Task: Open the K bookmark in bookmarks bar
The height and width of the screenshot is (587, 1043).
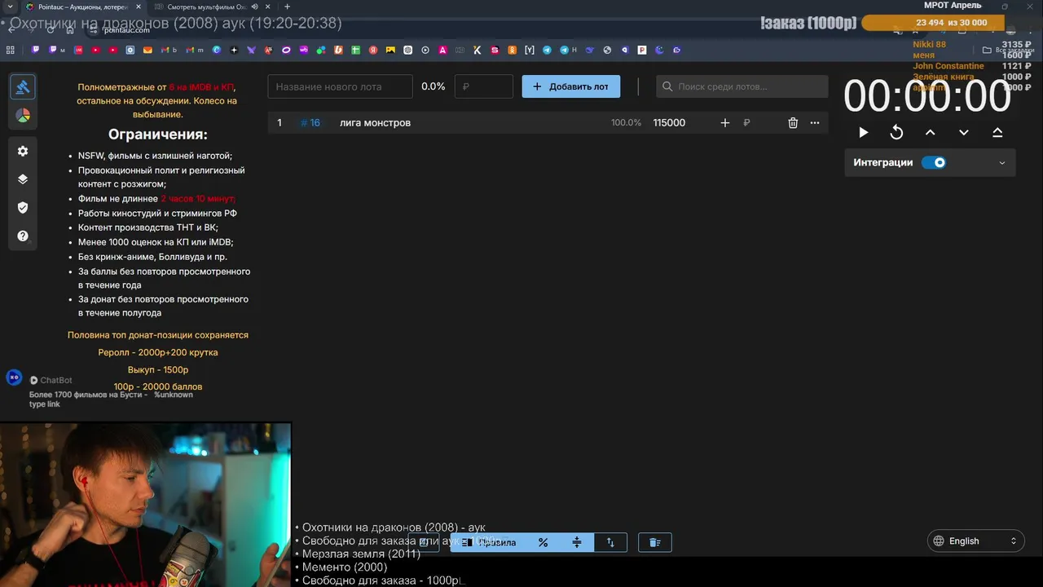Action: click(477, 50)
